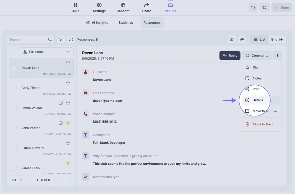The height and width of the screenshot is (194, 295).
Task: Click the refresh responses icon
Action: 71,39
